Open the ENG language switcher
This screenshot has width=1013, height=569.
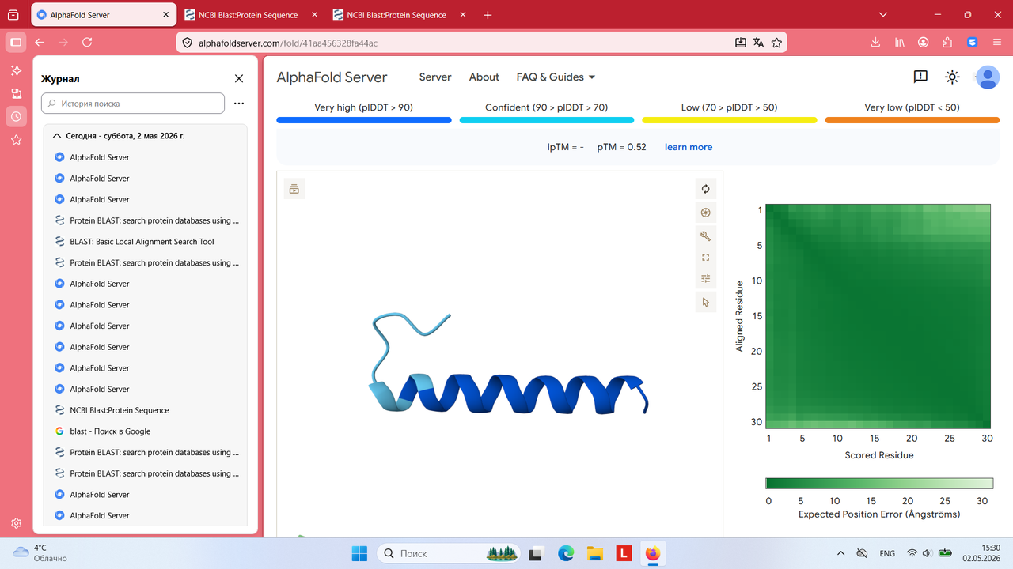point(887,553)
